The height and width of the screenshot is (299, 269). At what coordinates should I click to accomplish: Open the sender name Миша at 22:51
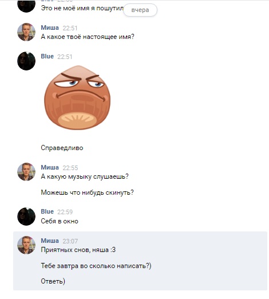50,27
